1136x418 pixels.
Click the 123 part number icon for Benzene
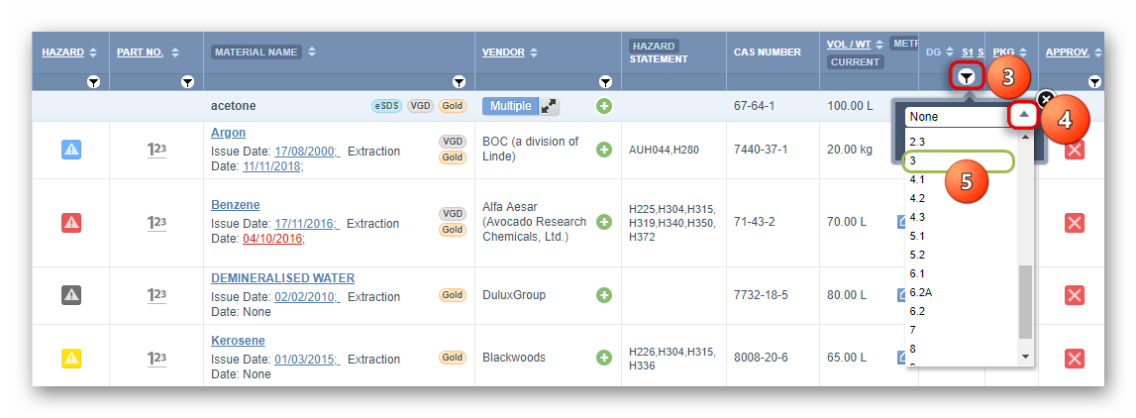point(156,223)
